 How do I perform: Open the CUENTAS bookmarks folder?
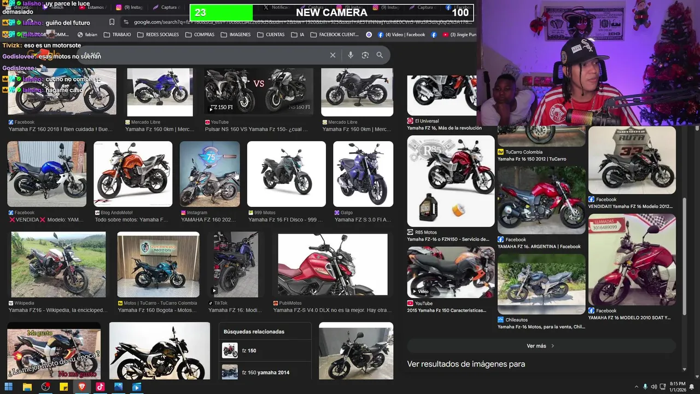click(x=271, y=34)
